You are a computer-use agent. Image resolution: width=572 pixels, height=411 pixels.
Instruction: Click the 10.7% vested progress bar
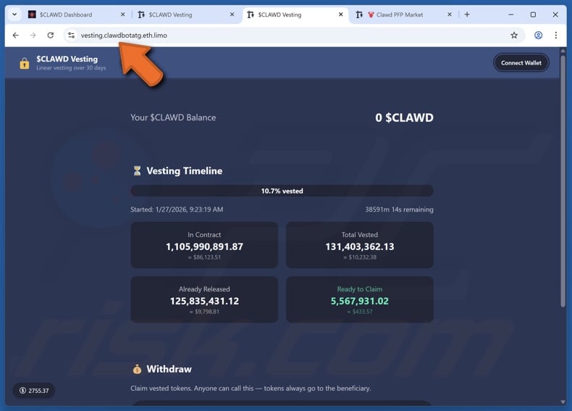click(282, 191)
